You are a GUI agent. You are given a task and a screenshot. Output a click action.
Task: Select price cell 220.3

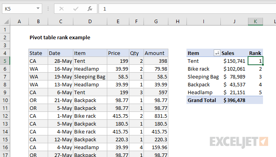(x=118, y=139)
